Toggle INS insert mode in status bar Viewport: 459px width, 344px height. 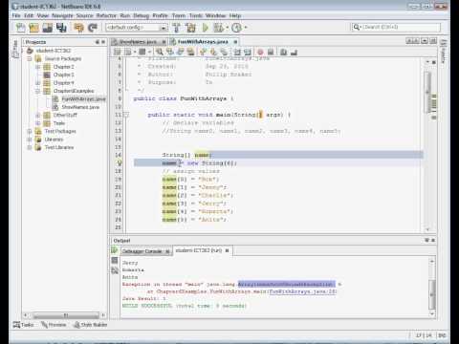[442, 335]
